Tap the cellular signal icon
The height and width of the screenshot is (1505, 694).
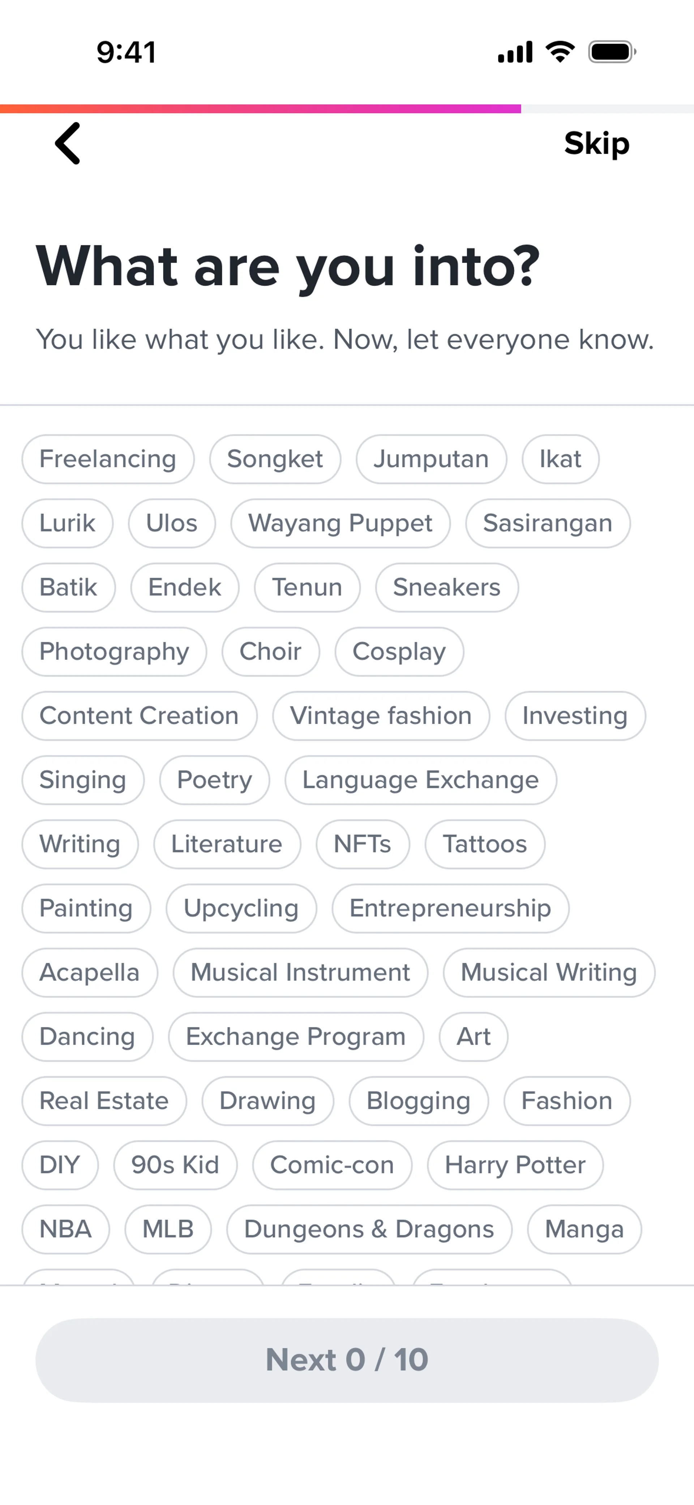pos(515,52)
